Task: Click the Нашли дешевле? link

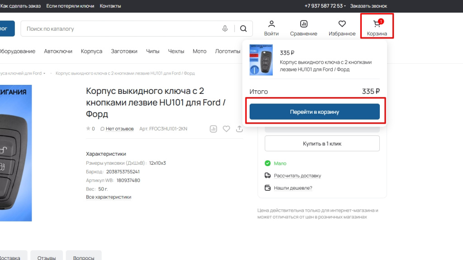Action: [293, 188]
